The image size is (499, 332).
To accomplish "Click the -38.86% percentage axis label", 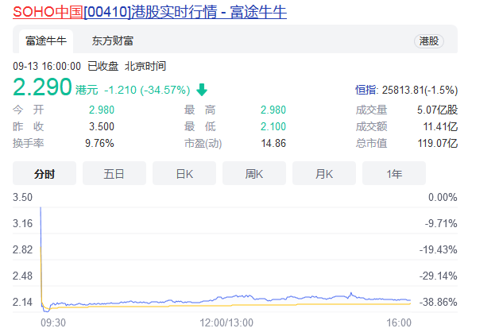I will tap(439, 302).
